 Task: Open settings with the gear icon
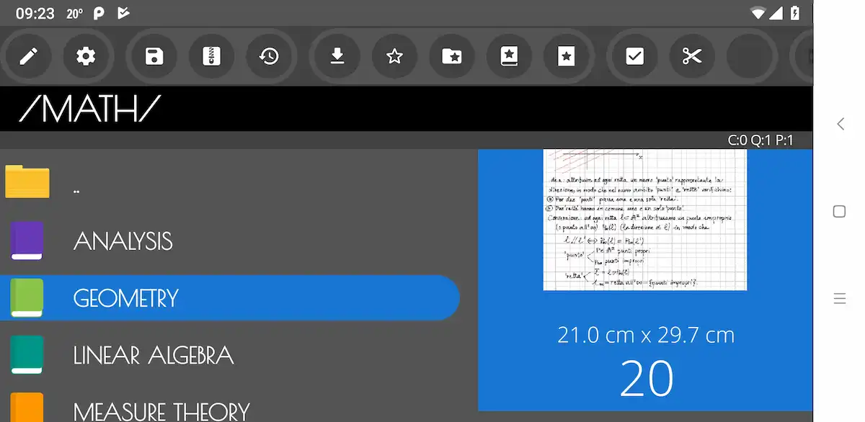tap(86, 55)
